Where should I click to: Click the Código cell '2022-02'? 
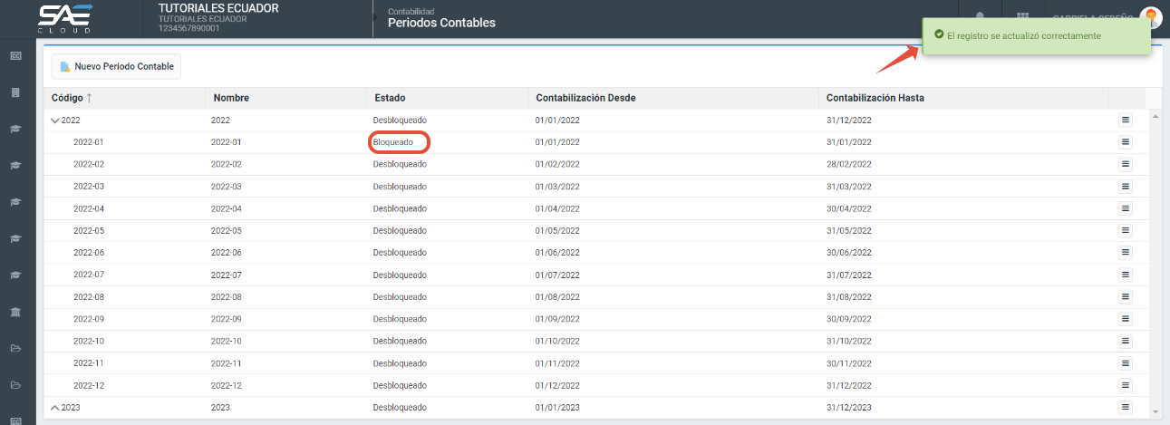coord(89,164)
